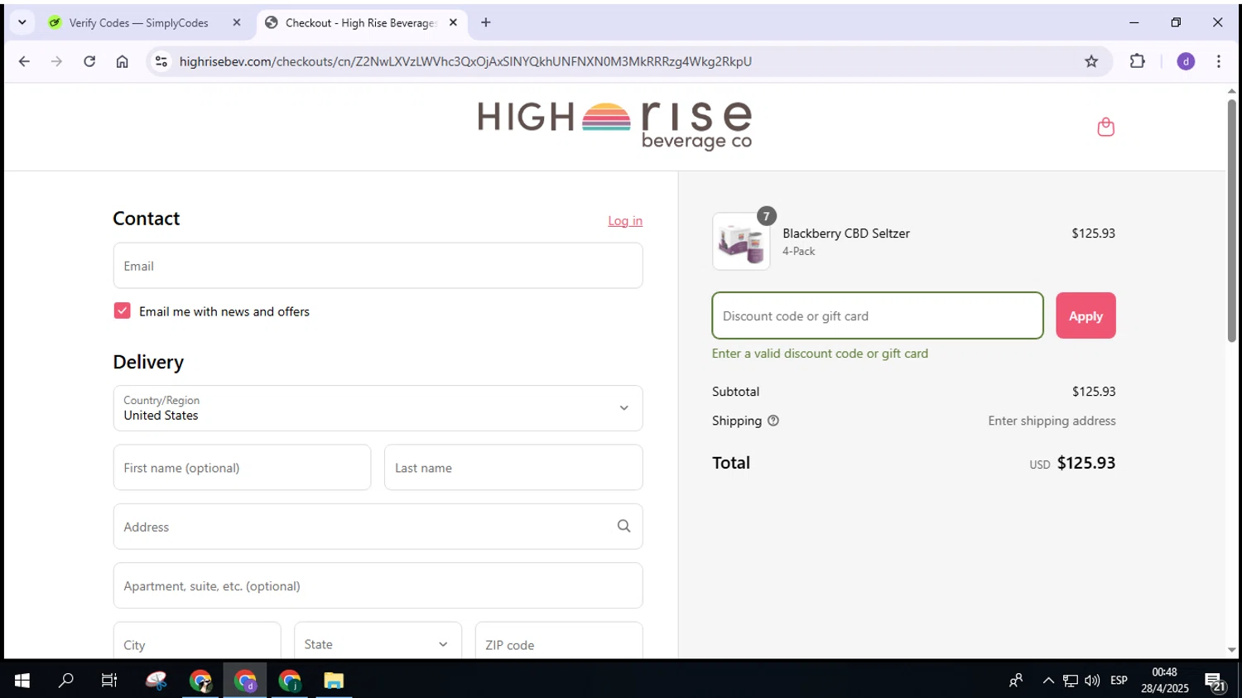This screenshot has width=1242, height=698.
Task: Click the Blackberry CBD Seltzer product name
Action: pyautogui.click(x=846, y=233)
